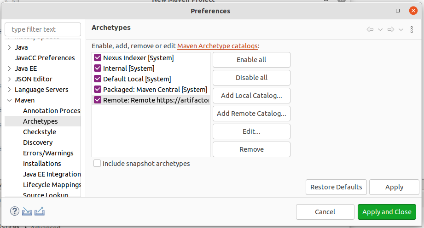424x228 pixels.
Task: Enable Include snapshot archetypes checkbox
Action: pyautogui.click(x=97, y=164)
